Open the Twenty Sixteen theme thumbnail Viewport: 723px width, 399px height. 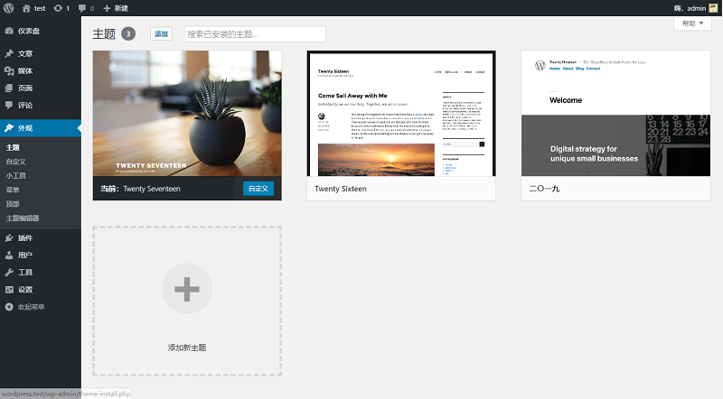(x=401, y=114)
